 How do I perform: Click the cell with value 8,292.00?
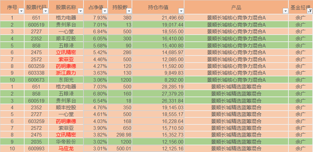click(x=158, y=80)
